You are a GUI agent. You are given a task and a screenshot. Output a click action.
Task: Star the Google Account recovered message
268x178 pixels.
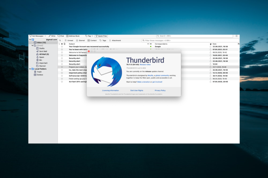(x=62, y=47)
